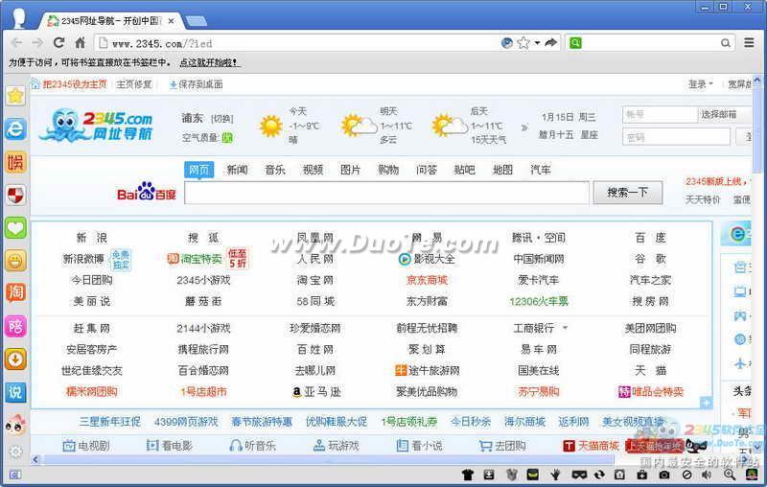Image resolution: width=767 pixels, height=487 pixels.
Task: Open the 12306火车票 link
Action: pos(538,301)
